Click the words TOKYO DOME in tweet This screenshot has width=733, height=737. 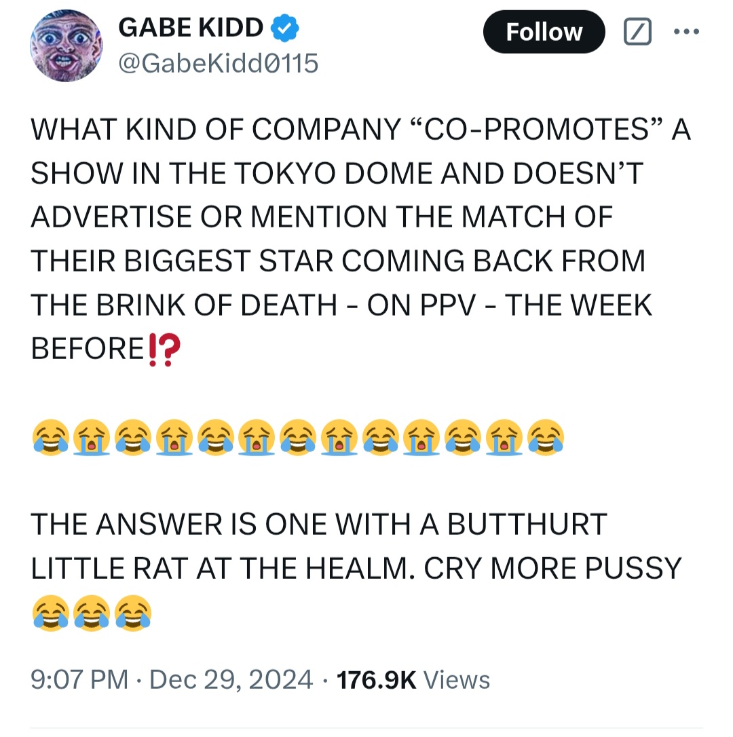tap(333, 173)
